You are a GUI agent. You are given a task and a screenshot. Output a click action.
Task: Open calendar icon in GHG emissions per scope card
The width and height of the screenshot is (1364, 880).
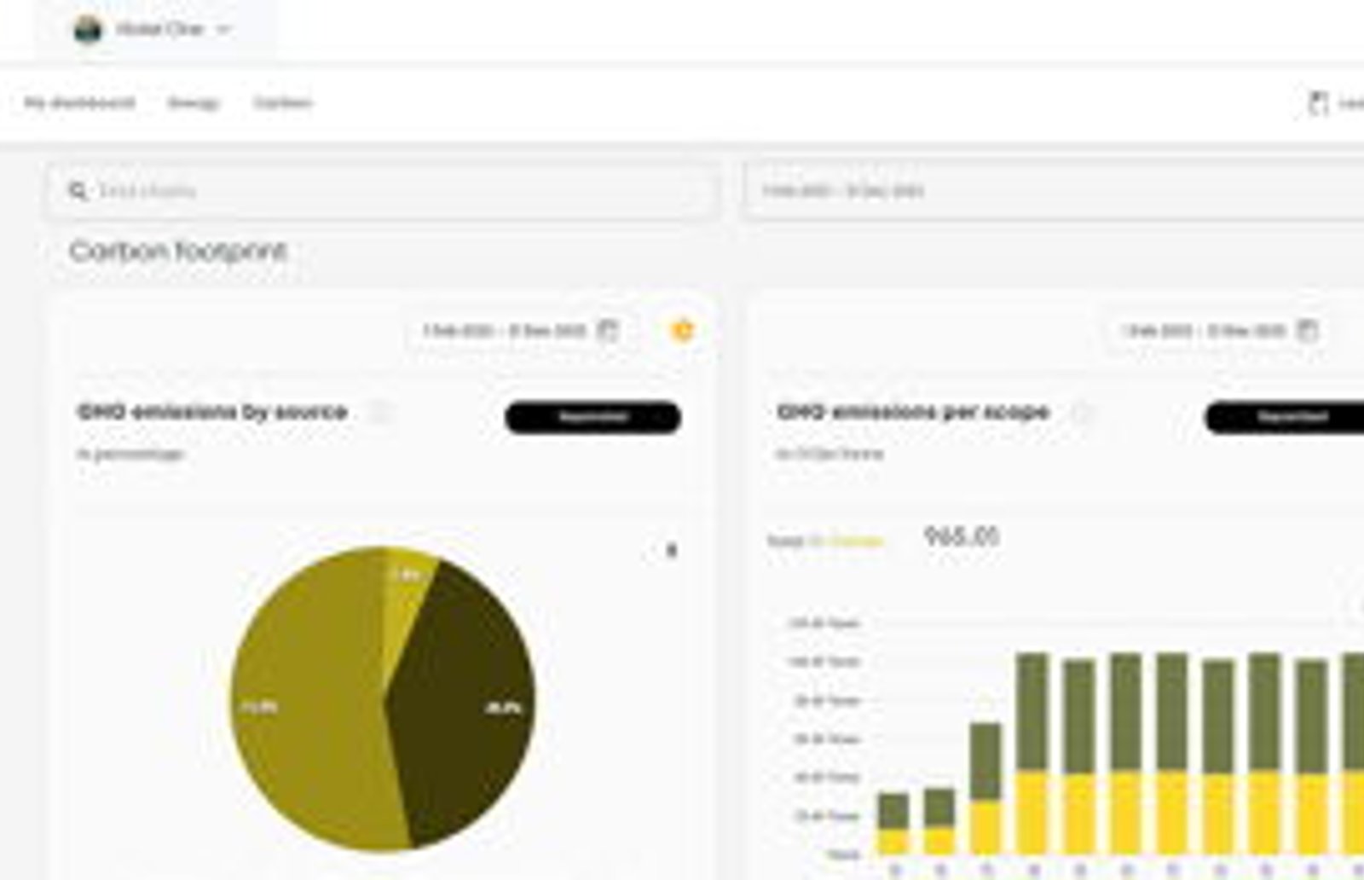(1307, 330)
